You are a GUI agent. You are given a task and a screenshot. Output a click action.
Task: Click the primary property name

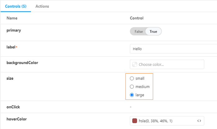(14, 30)
